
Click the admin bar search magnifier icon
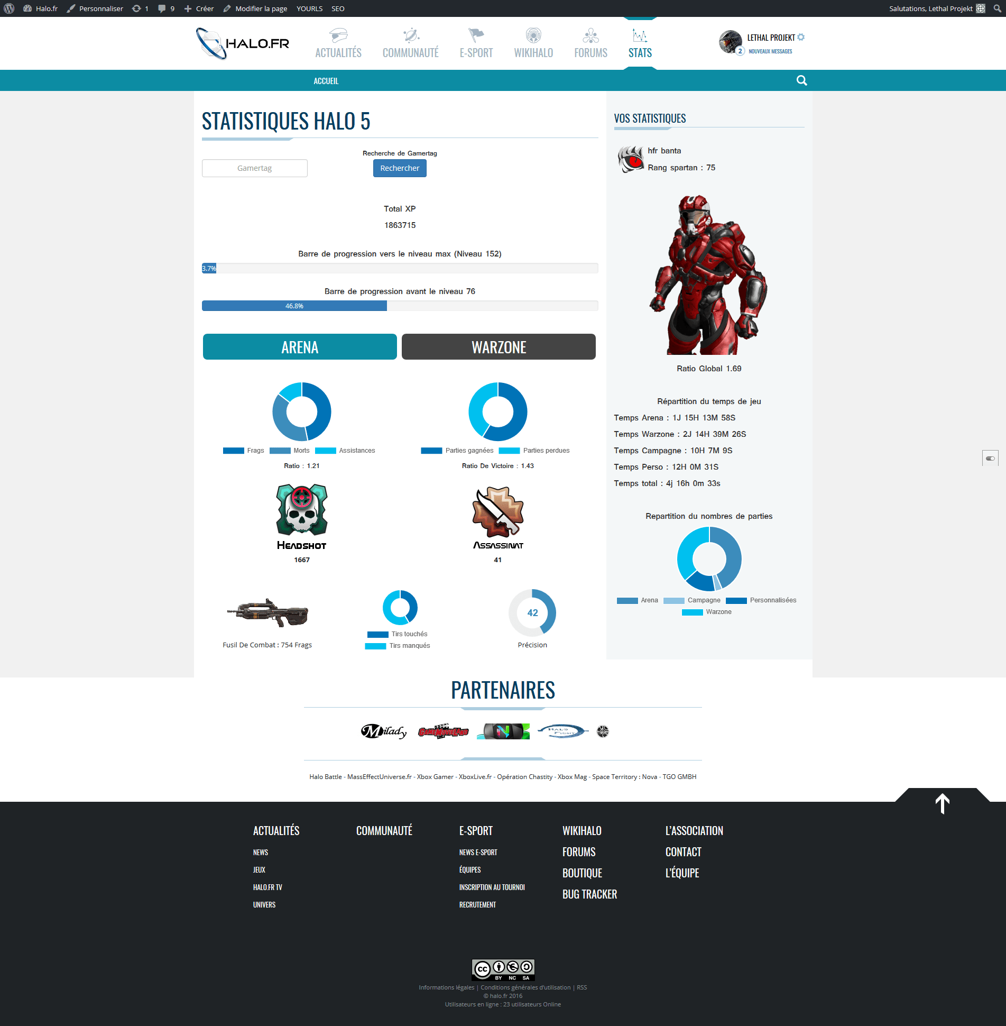pos(997,8)
